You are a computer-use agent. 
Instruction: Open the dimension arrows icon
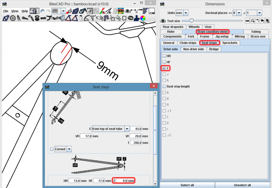(x=133, y=11)
